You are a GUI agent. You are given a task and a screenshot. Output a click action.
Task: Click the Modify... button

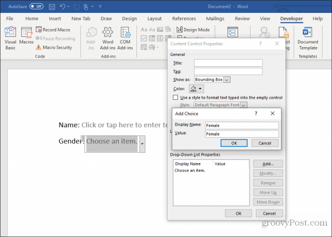[x=268, y=173]
